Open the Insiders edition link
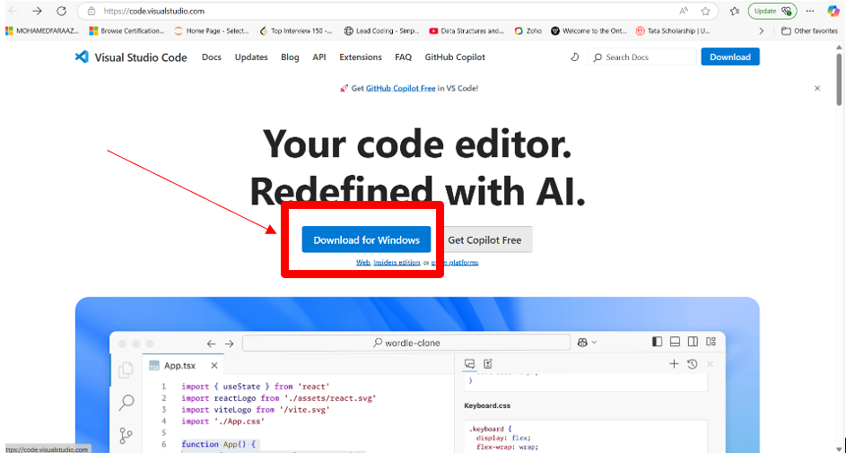Viewport: 846px width, 453px height. 397,262
